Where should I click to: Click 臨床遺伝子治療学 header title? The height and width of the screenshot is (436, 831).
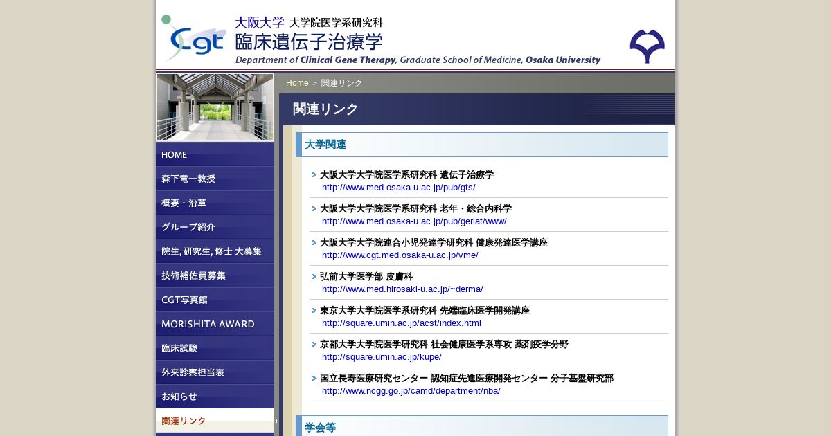309,42
